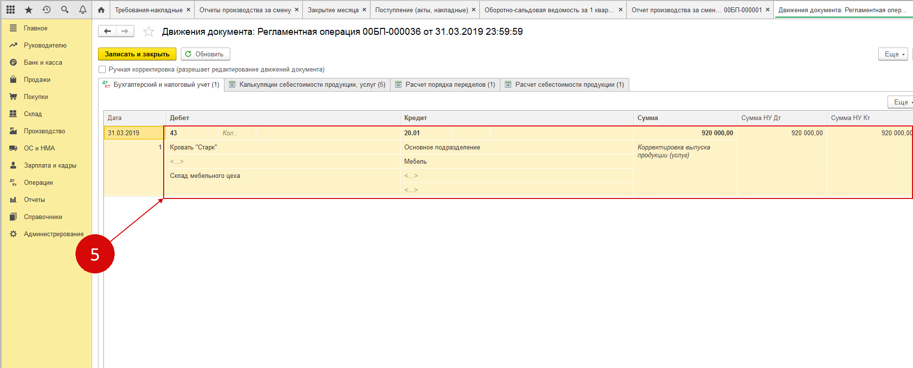Screen dimensions: 913x368
Task: Click the Дебет column header
Action: tap(283, 118)
